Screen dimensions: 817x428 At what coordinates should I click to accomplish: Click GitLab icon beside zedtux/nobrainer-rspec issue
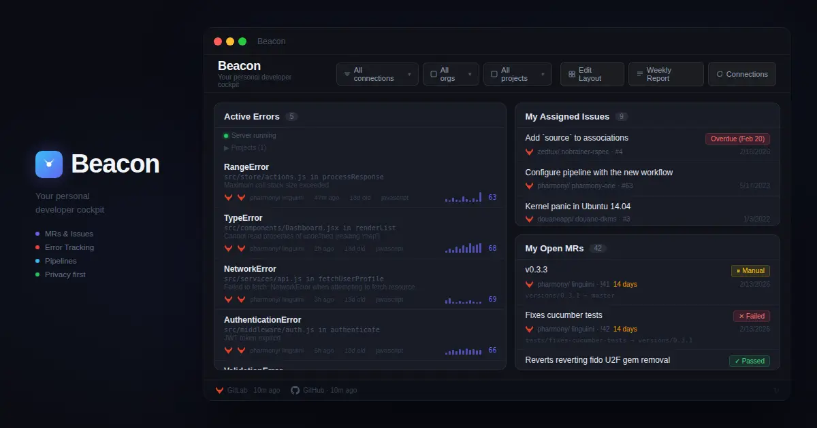tap(529, 151)
